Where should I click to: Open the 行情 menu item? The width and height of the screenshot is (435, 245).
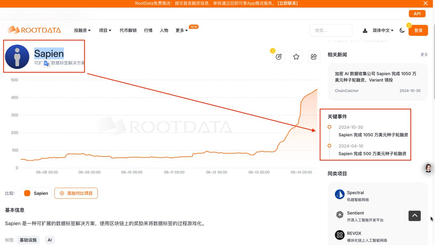(148, 30)
